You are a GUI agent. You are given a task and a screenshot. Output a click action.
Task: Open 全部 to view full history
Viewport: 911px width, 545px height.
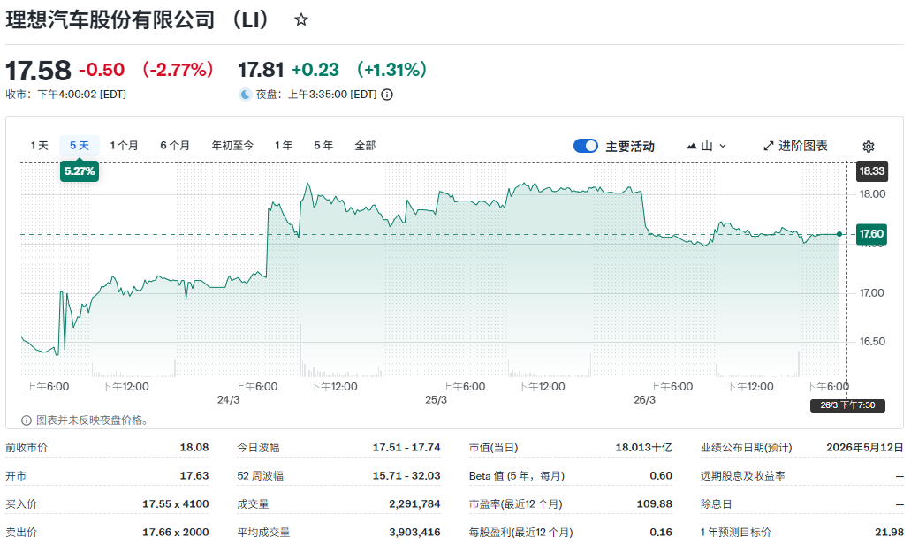364,145
